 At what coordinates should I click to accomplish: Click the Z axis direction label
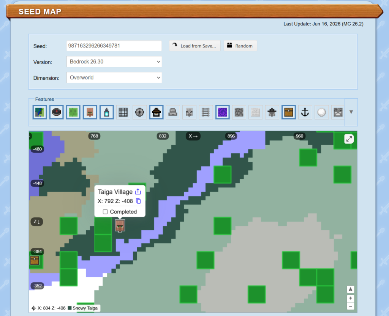[37, 221]
